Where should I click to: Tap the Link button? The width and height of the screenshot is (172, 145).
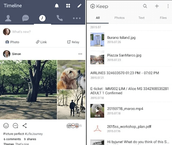tap(41, 42)
